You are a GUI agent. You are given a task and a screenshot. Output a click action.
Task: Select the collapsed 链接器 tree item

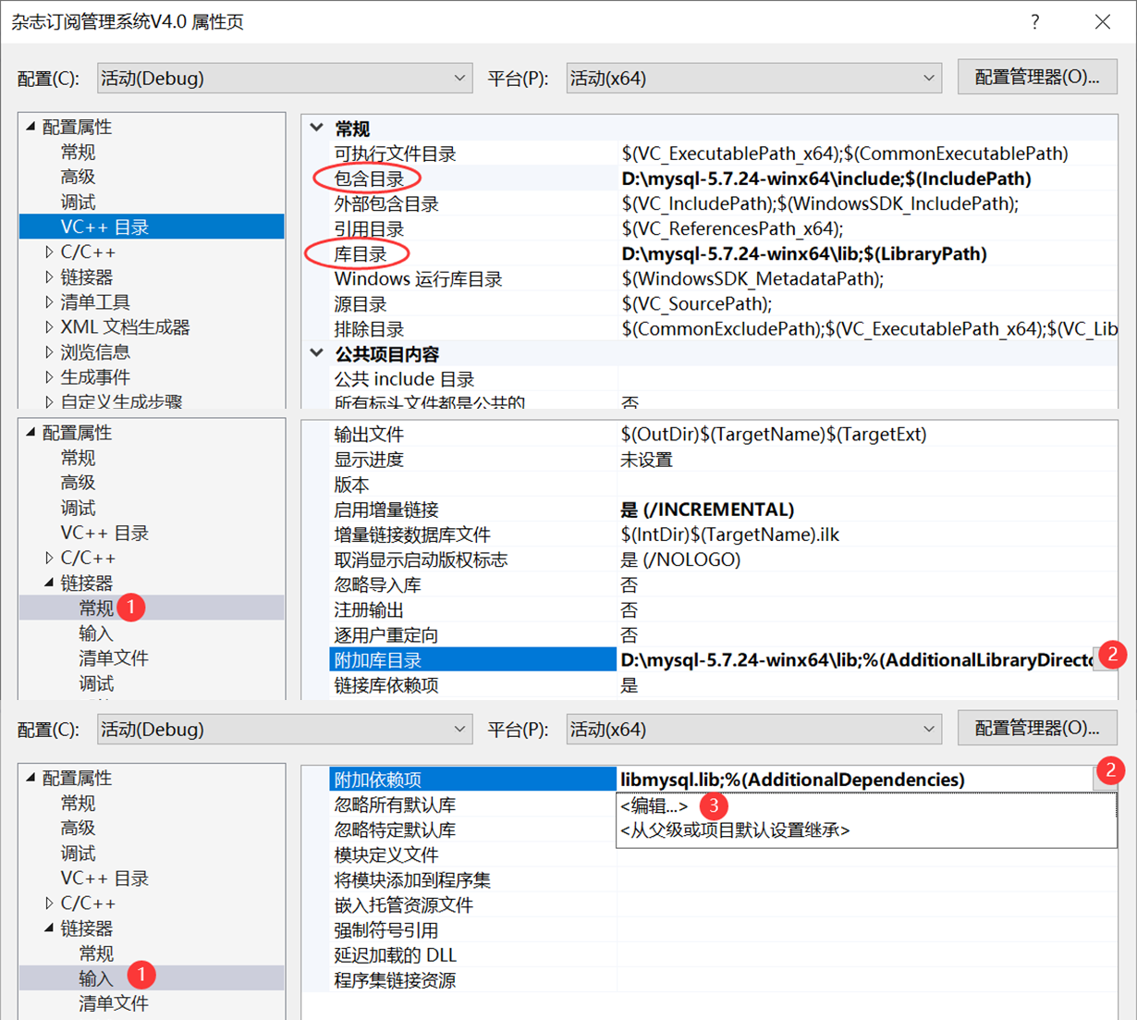click(87, 277)
